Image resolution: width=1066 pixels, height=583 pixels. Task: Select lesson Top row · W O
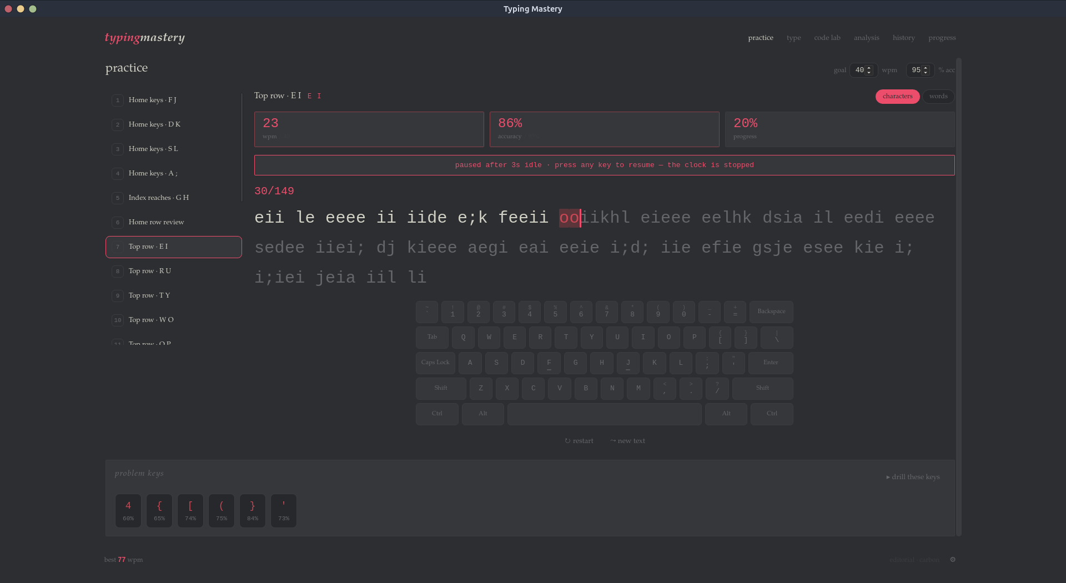(173, 320)
